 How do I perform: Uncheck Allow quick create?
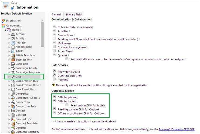54,71
